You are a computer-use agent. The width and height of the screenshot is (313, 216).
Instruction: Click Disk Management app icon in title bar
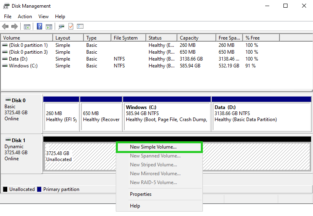pyautogui.click(x=6, y=6)
